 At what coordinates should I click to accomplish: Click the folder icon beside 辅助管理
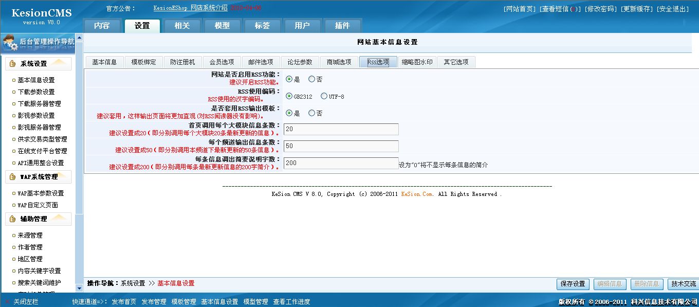point(13,219)
